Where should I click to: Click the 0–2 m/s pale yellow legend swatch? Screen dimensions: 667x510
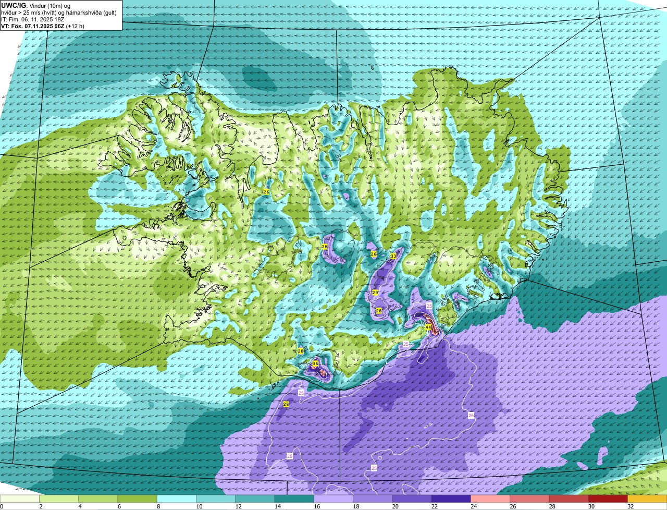tap(20, 499)
